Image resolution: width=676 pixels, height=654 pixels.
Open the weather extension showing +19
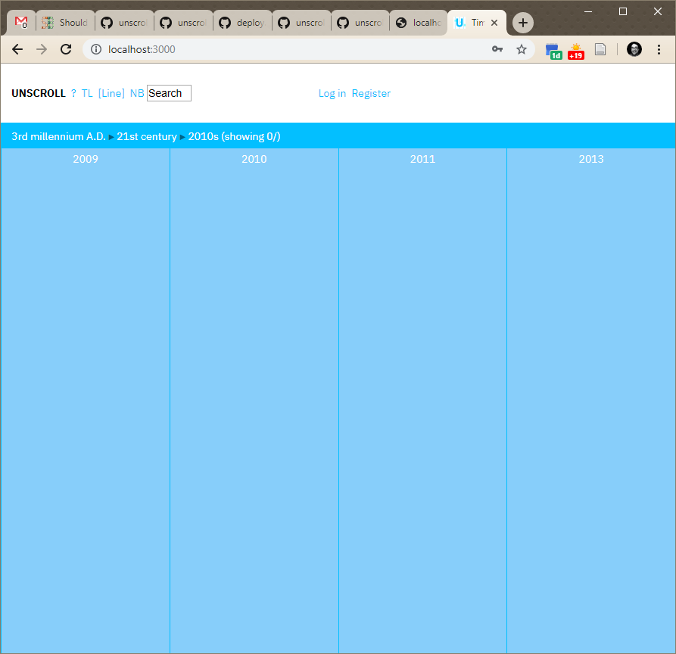(x=576, y=51)
